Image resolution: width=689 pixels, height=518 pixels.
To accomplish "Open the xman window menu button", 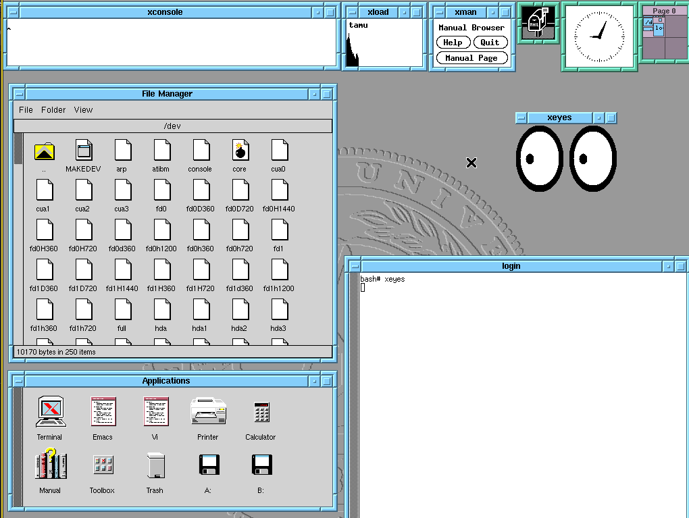I will click(x=439, y=12).
